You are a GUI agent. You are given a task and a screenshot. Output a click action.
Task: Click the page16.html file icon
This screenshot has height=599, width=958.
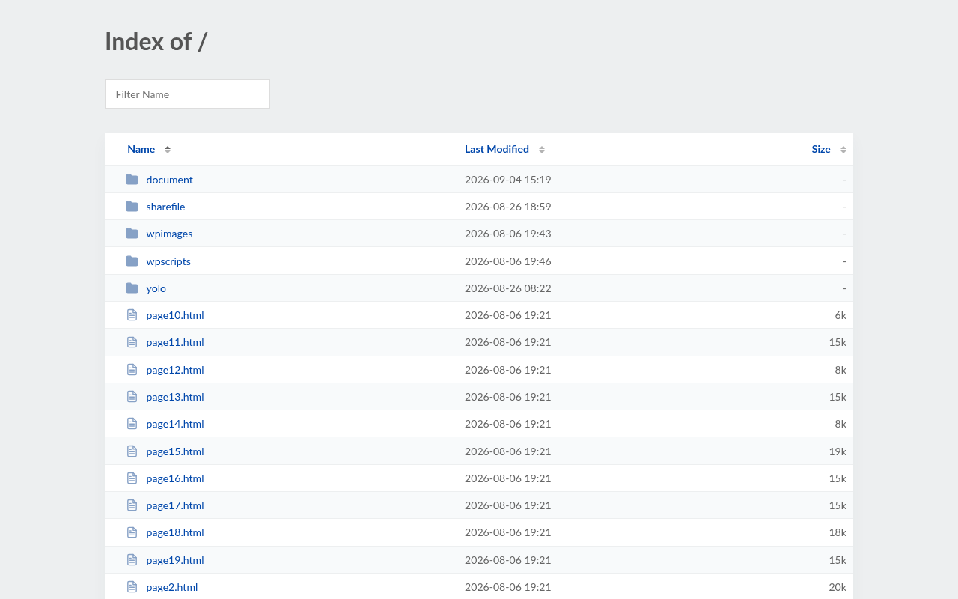tap(132, 478)
